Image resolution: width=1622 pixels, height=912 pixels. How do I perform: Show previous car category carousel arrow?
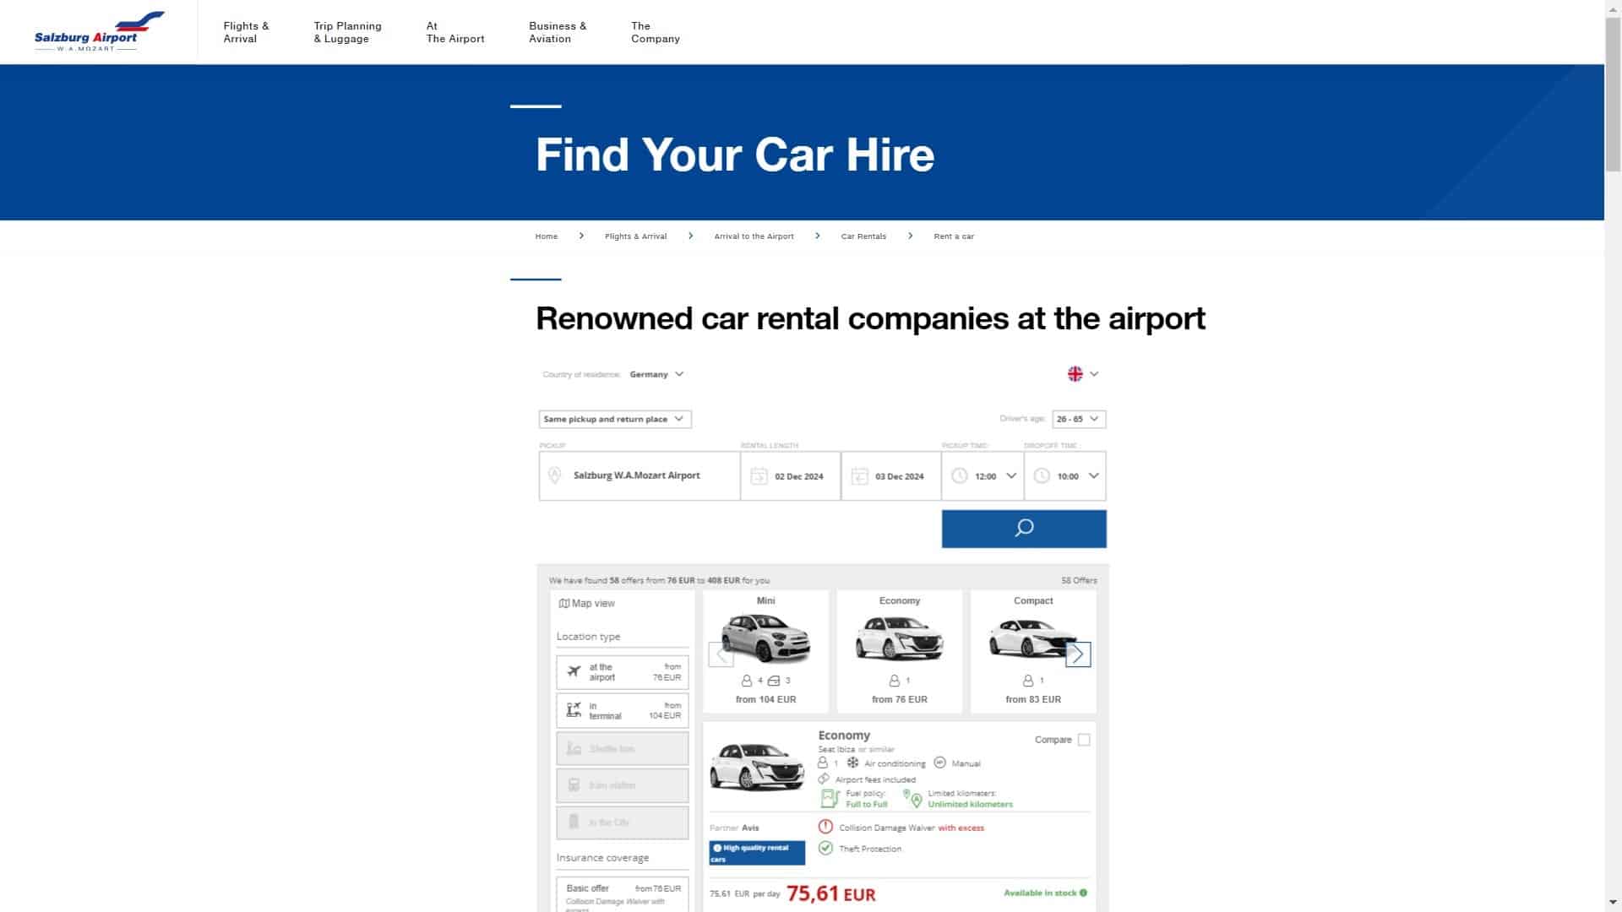click(x=721, y=654)
